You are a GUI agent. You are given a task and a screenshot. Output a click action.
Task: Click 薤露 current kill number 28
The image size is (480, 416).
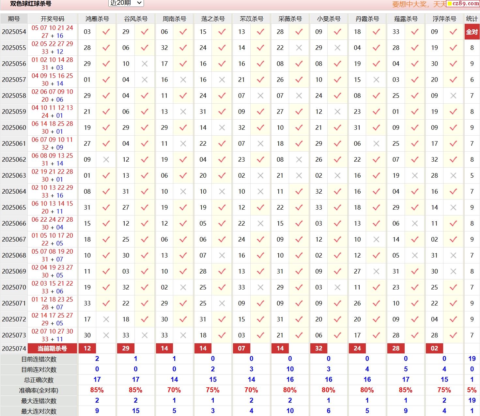[x=396, y=349]
